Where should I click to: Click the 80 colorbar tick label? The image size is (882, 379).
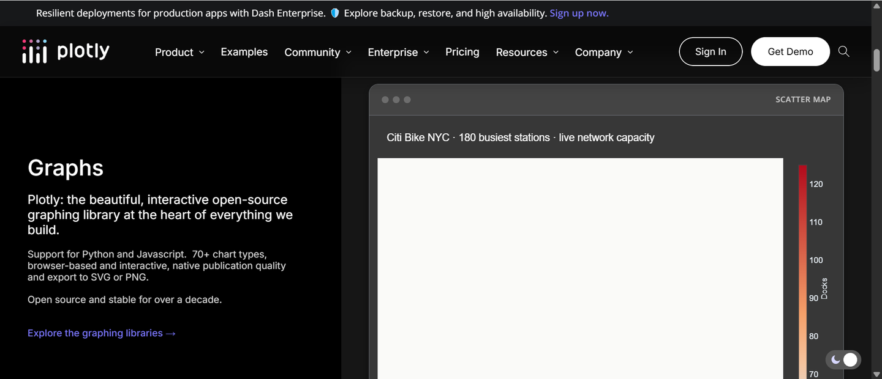814,336
